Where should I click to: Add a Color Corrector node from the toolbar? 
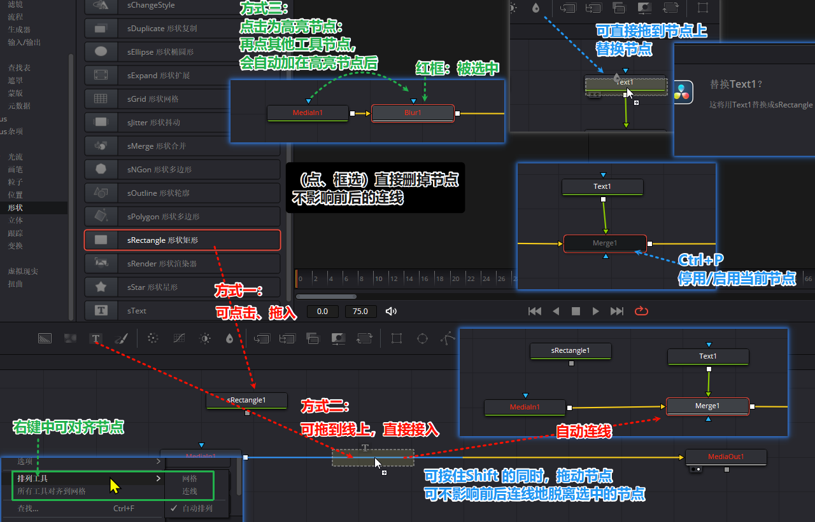tap(153, 339)
